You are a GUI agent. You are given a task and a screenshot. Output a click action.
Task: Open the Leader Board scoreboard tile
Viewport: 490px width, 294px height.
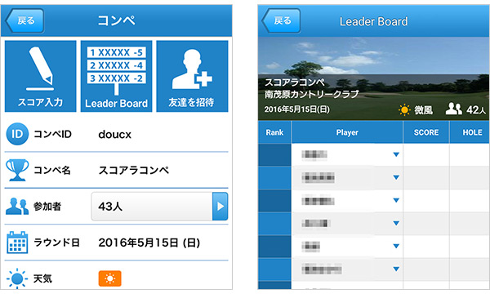pyautogui.click(x=116, y=76)
